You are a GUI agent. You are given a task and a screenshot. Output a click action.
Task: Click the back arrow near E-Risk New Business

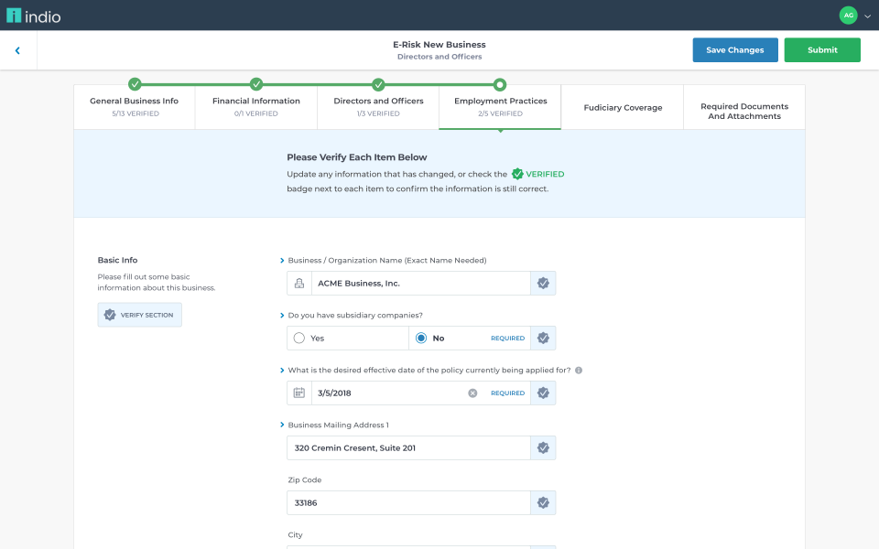17,50
